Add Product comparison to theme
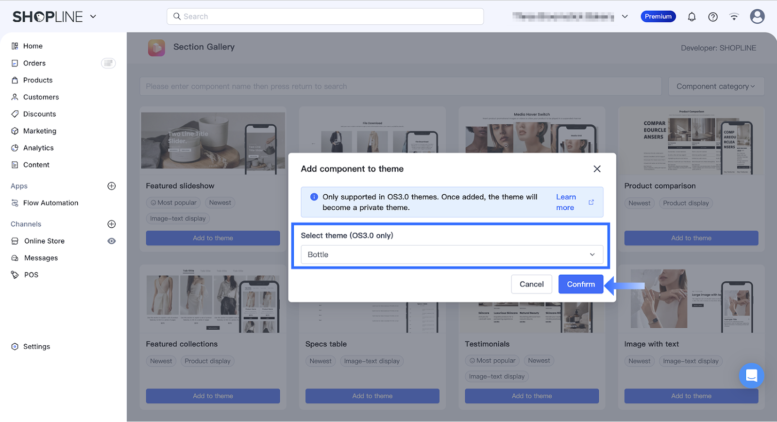The width and height of the screenshot is (777, 422). pyautogui.click(x=691, y=238)
